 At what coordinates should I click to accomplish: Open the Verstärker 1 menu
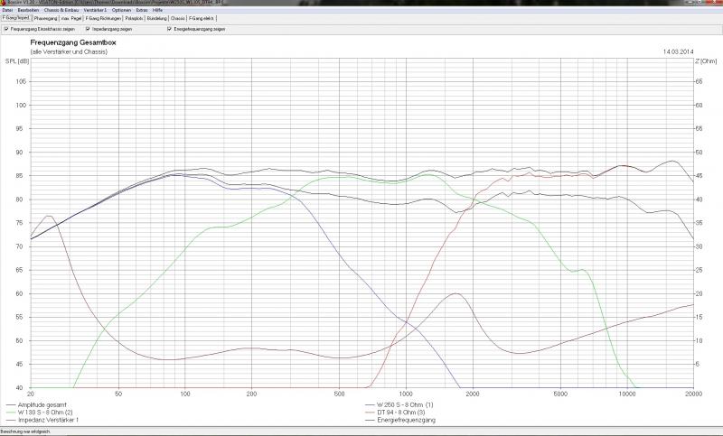pos(95,10)
